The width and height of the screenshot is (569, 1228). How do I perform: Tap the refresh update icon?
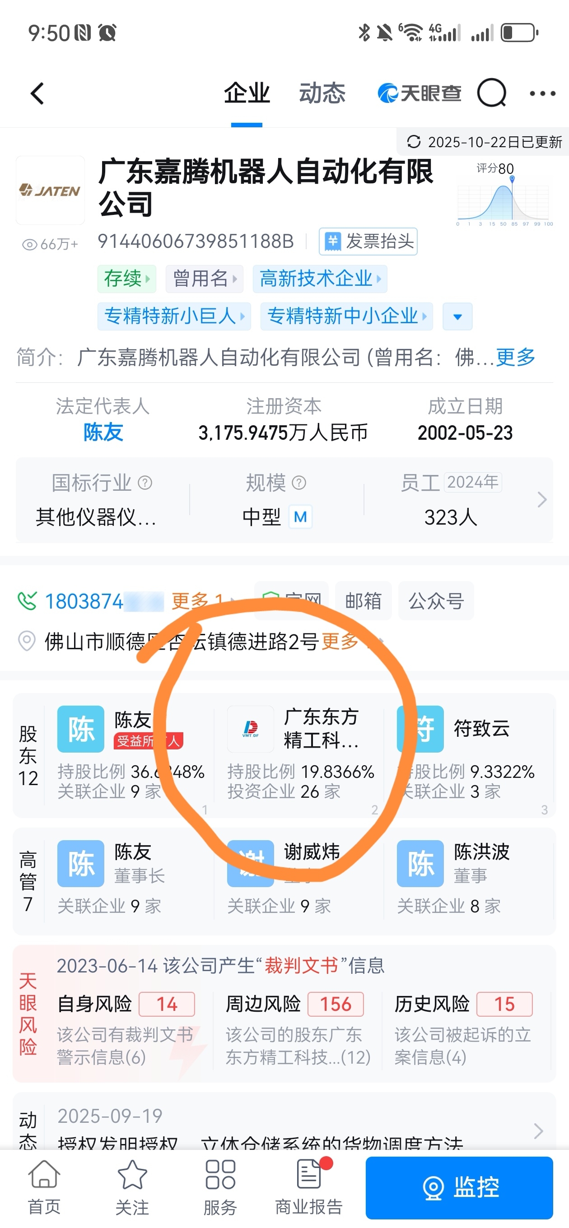[x=414, y=142]
